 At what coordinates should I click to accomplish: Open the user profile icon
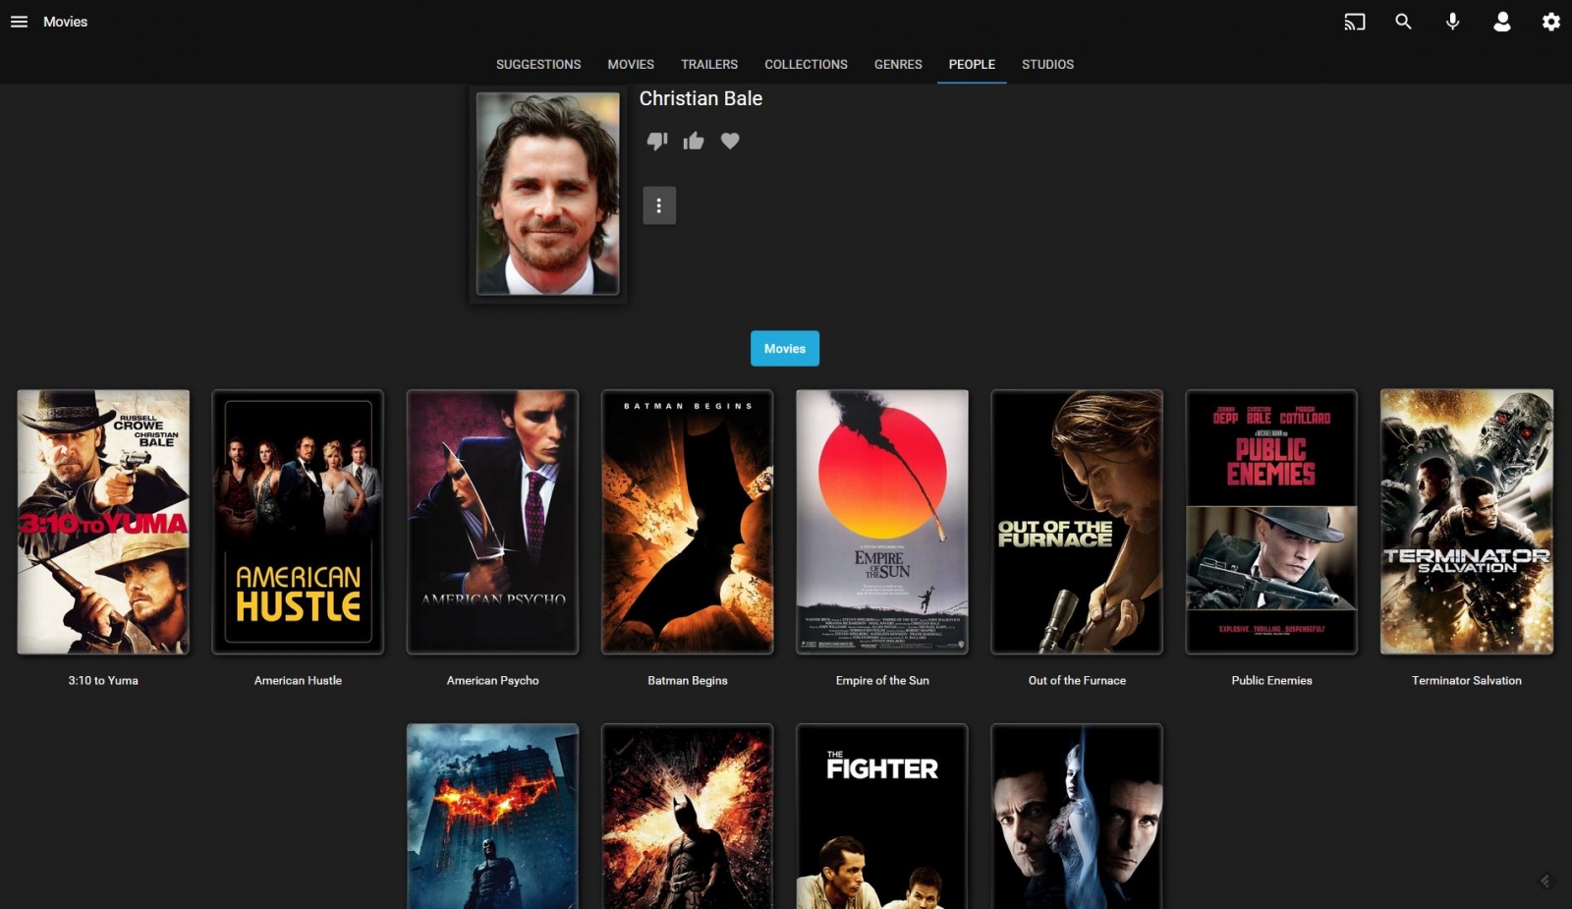[x=1501, y=22]
